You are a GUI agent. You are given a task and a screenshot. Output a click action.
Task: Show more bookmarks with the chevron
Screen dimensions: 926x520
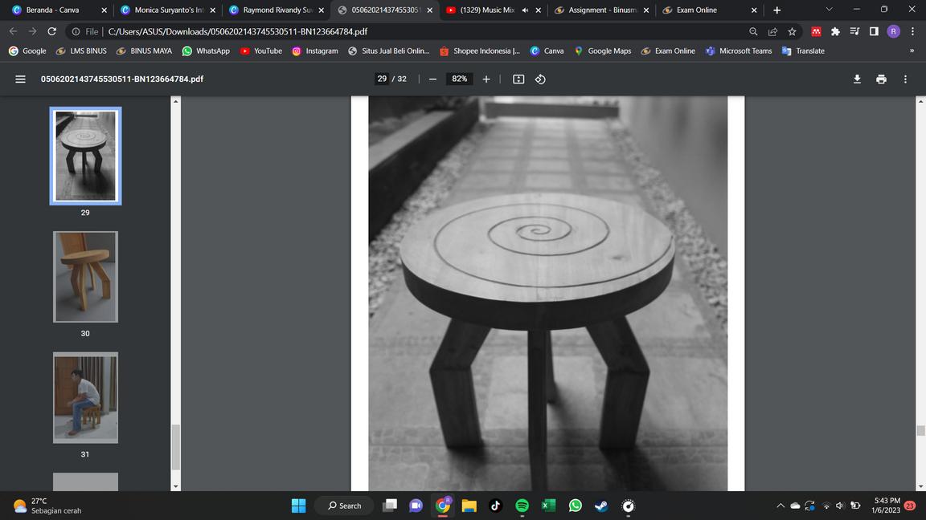(x=912, y=51)
